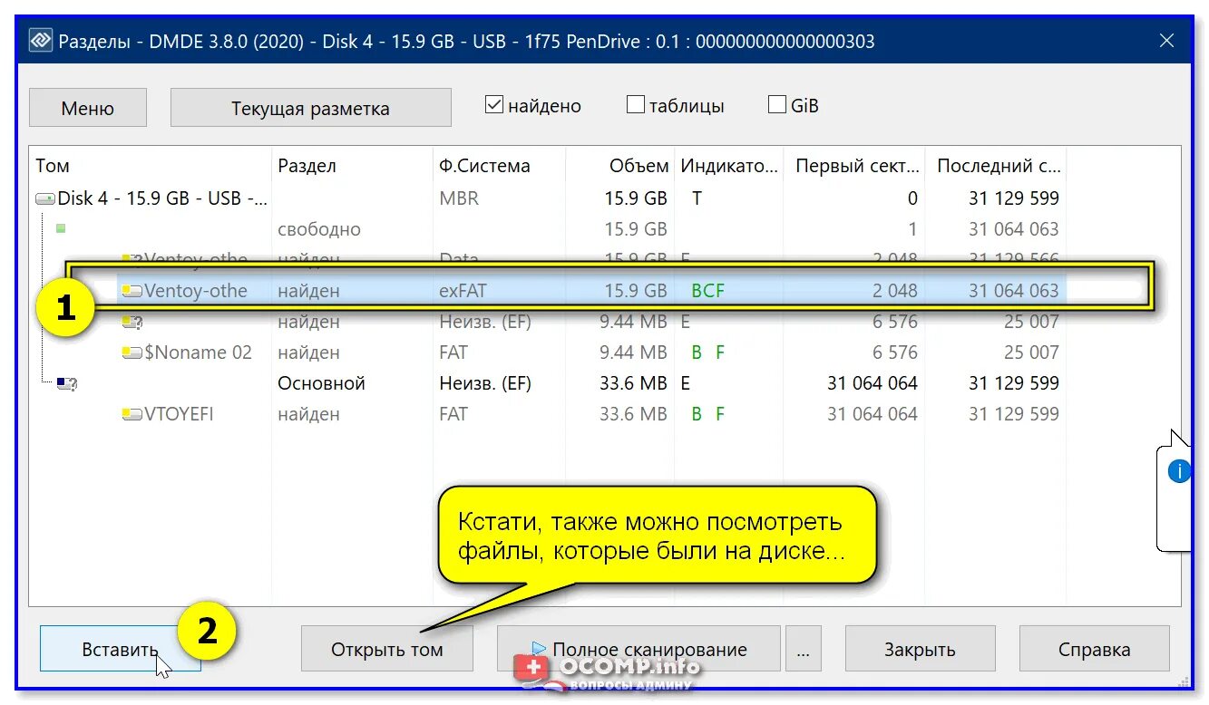Screen dimensions: 1209x705
Task: Click last sector 31 129 599 in Disk 4 row
Action: click(x=1014, y=198)
